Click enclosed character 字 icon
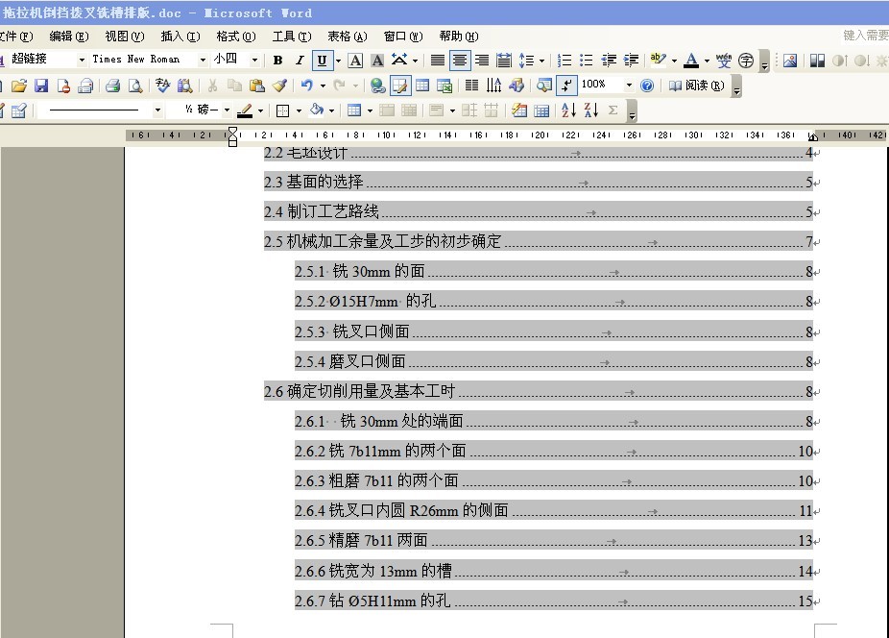 click(746, 61)
